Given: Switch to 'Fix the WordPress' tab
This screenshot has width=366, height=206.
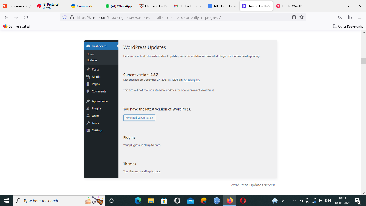Looking at the screenshot, I should tap(290, 6).
